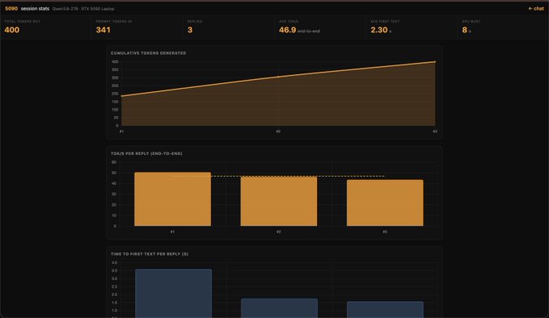The height and width of the screenshot is (318, 549).
Task: Click the 60 y-axis label in the tok/s chart
Action: point(114,162)
